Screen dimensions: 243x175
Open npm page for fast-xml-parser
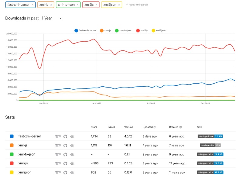57,136
